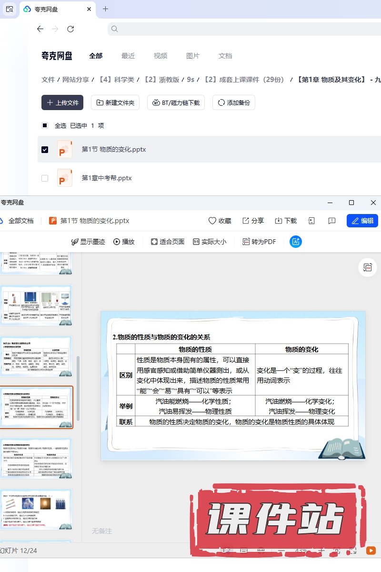Image resolution: width=381 pixels, height=572 pixels.
Task: Click the 上传文件 button
Action: click(62, 102)
